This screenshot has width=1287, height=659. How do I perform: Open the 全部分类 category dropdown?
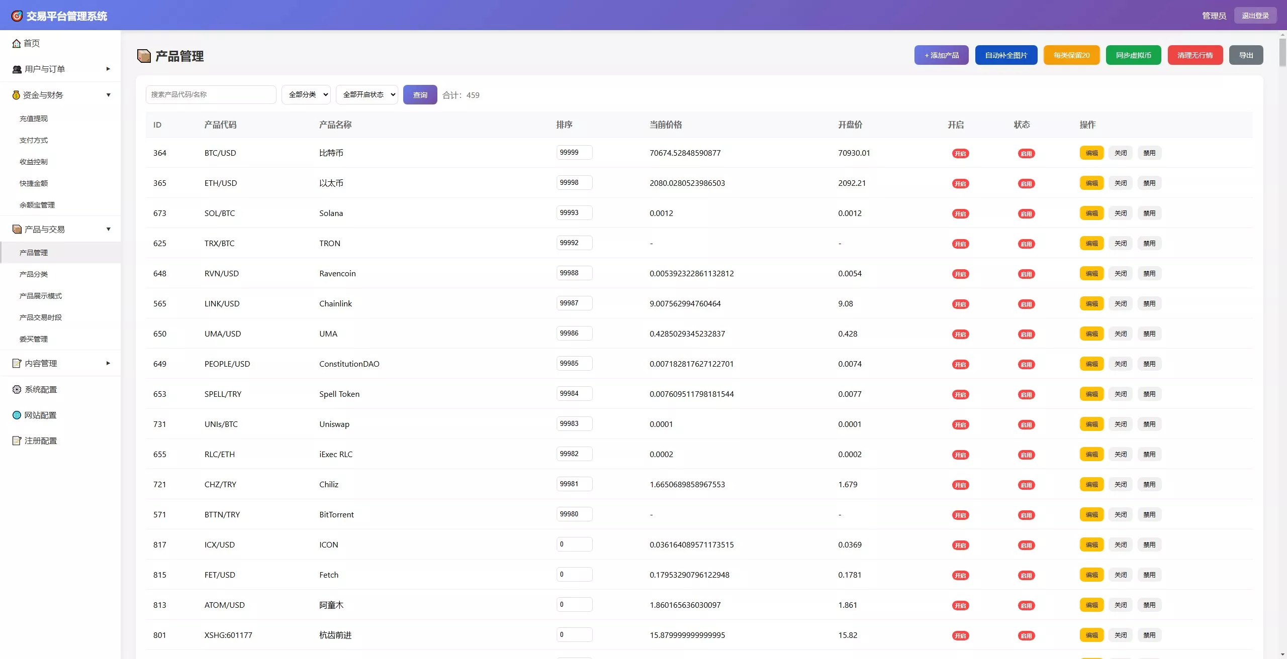(x=306, y=94)
